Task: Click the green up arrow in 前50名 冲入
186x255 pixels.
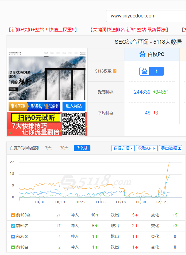Action: click(96, 226)
